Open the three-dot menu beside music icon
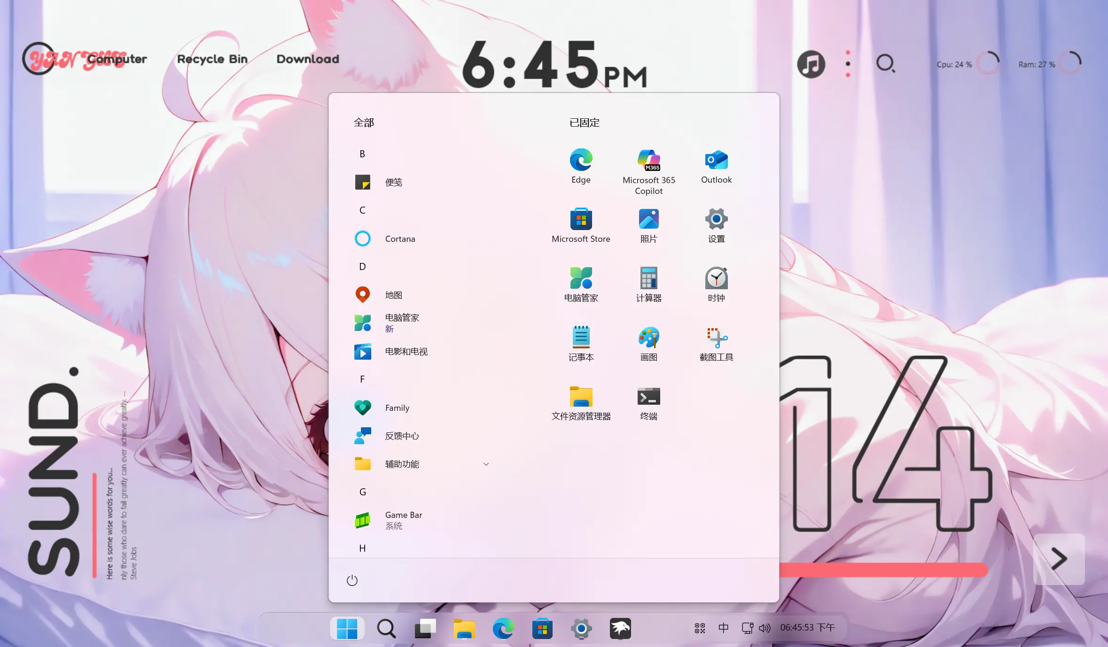The image size is (1108, 647). [x=848, y=64]
